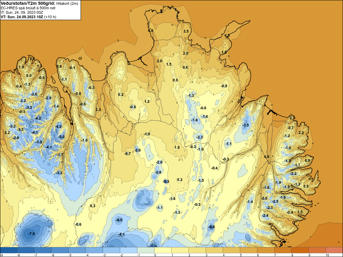This screenshot has height=257, width=343.
Task: Select the positive 0.6 temperature value
Action: (x=185, y=67)
